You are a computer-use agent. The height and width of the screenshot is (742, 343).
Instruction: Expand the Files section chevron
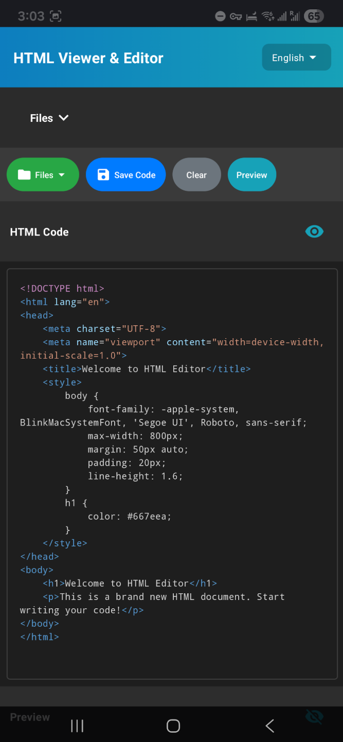point(63,118)
